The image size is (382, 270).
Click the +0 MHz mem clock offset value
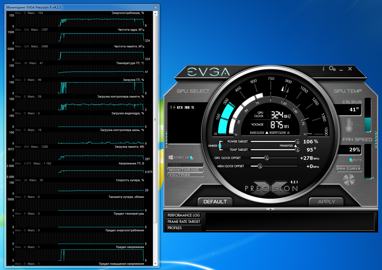point(313,166)
